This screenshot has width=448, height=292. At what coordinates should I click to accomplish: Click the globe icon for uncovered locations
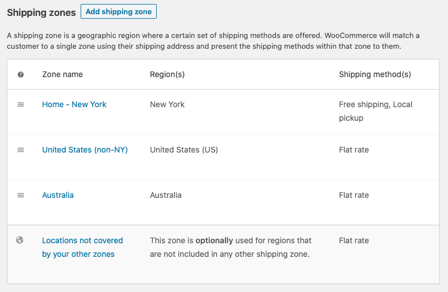(20, 240)
